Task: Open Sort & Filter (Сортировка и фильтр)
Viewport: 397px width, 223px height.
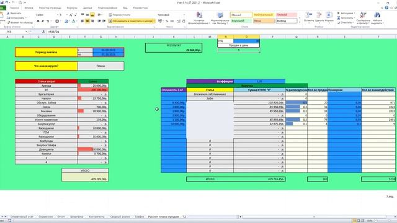Action: [363, 18]
